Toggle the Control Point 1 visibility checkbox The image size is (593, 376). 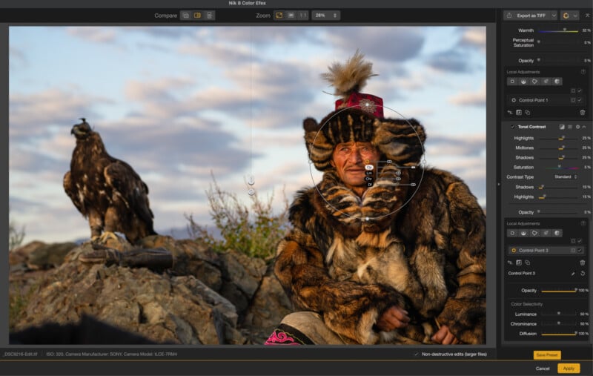tap(580, 100)
